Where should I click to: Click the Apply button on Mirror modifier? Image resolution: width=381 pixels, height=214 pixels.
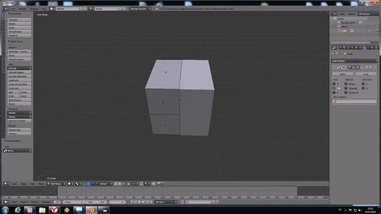click(343, 74)
